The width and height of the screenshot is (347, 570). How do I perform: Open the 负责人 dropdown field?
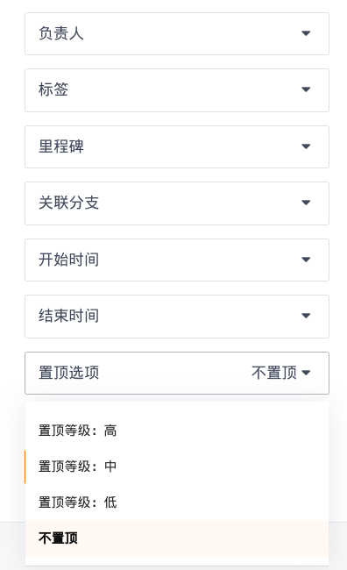(x=177, y=34)
